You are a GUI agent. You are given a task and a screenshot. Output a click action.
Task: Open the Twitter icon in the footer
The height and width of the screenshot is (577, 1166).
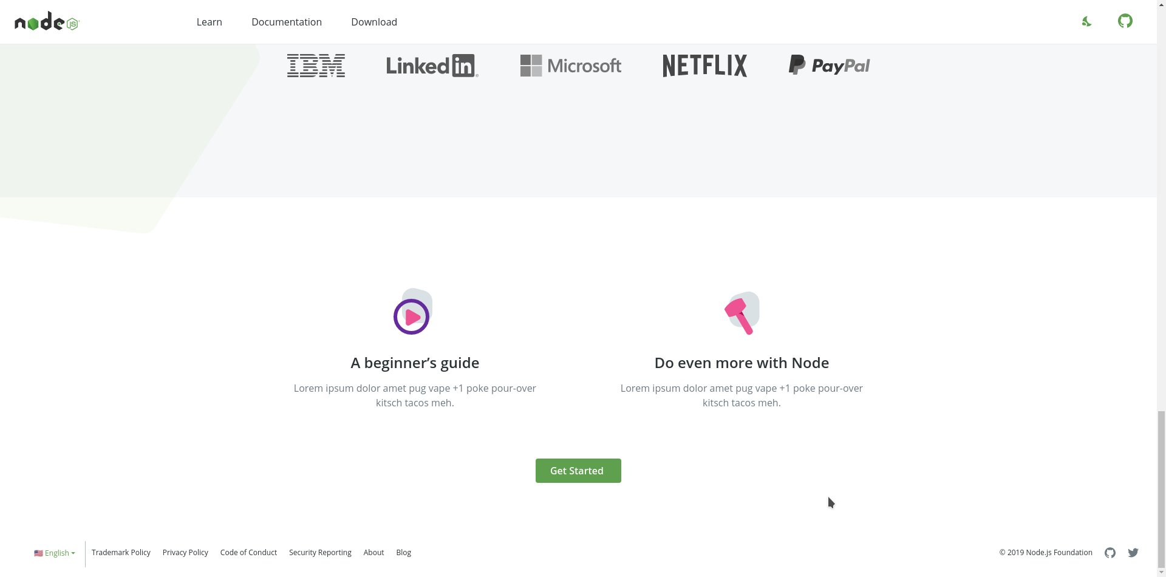1133,553
